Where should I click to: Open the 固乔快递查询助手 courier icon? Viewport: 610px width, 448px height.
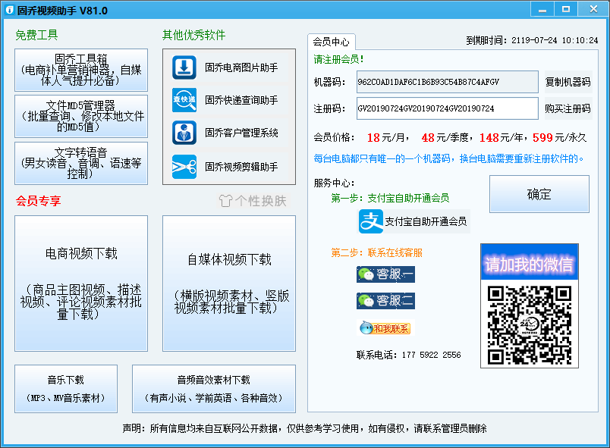182,100
